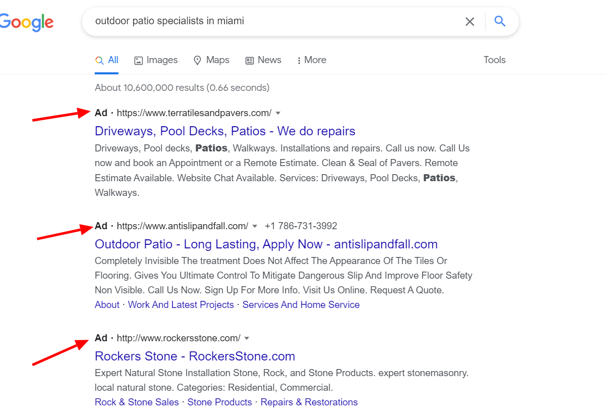The width and height of the screenshot is (606, 416).
Task: Click the "Ad" label of the antislipandfall listing
Action: 101,226
